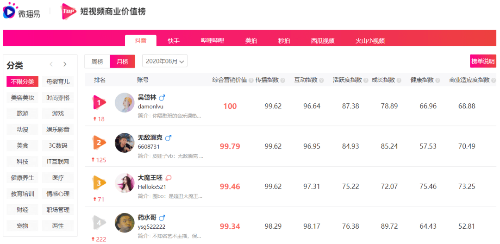Choose 动漫 category filter
The image size is (500, 244).
click(x=22, y=130)
